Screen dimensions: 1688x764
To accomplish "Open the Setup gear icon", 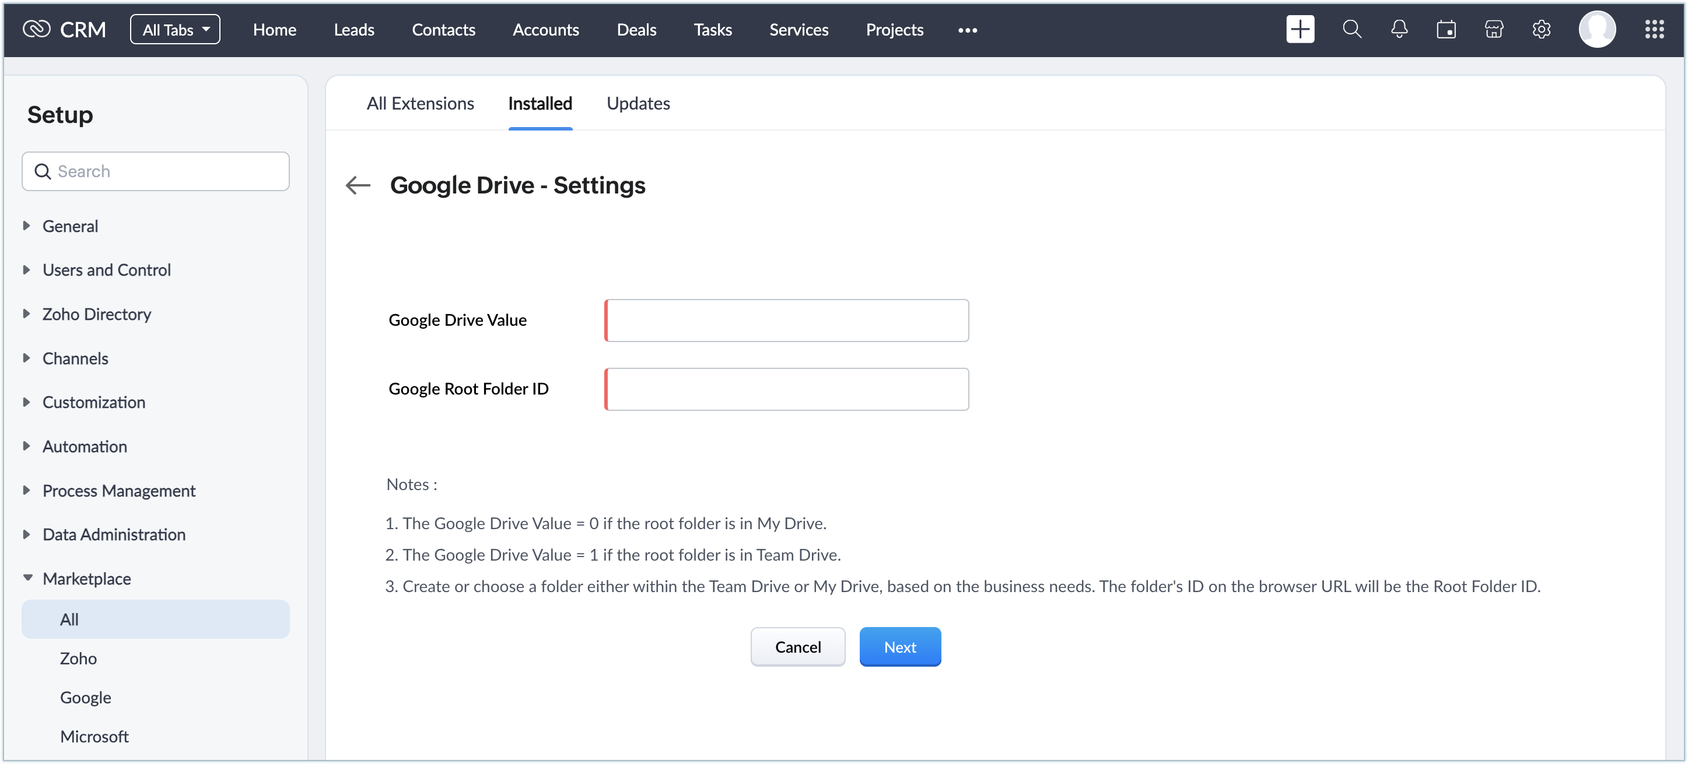I will click(x=1540, y=30).
